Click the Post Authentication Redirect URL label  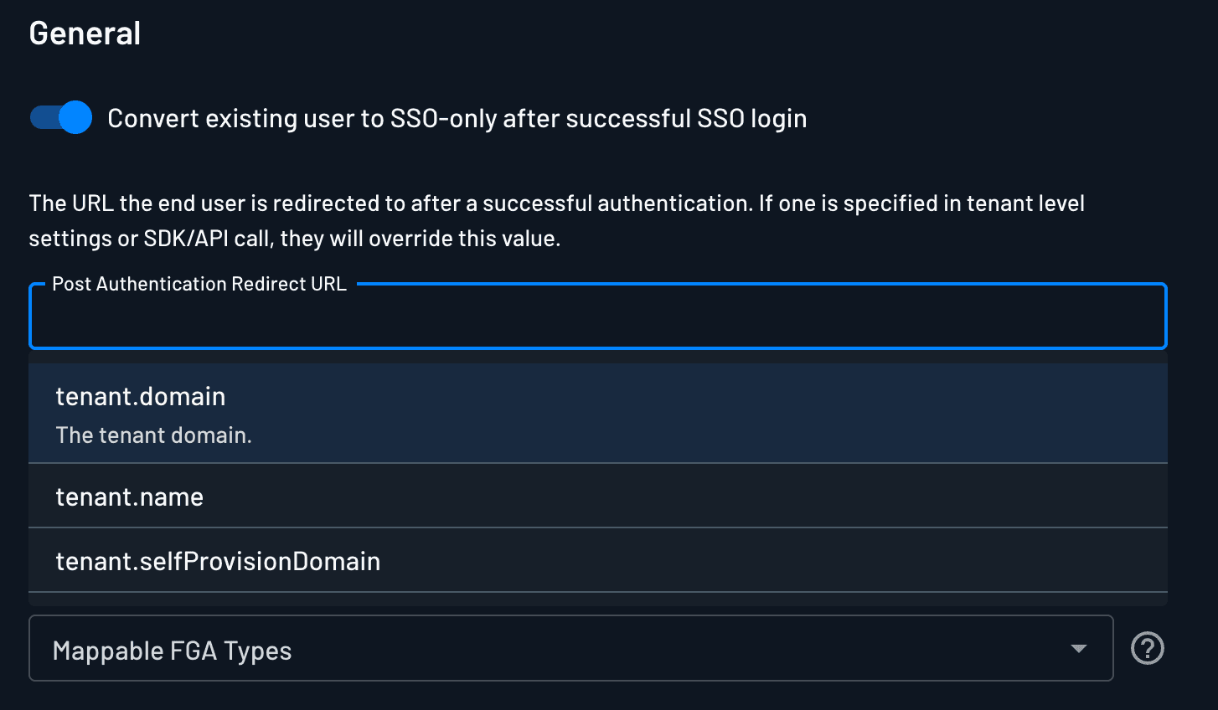click(x=198, y=284)
